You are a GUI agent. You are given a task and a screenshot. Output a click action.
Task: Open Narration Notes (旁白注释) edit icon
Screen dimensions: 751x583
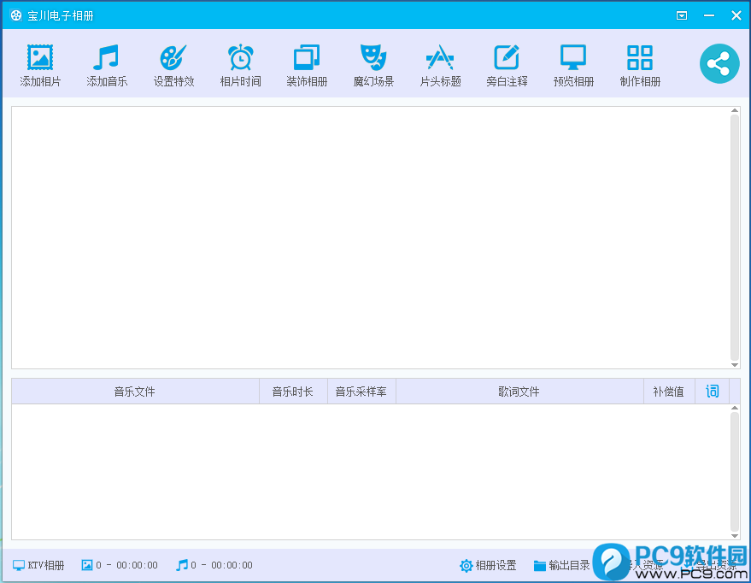click(507, 58)
